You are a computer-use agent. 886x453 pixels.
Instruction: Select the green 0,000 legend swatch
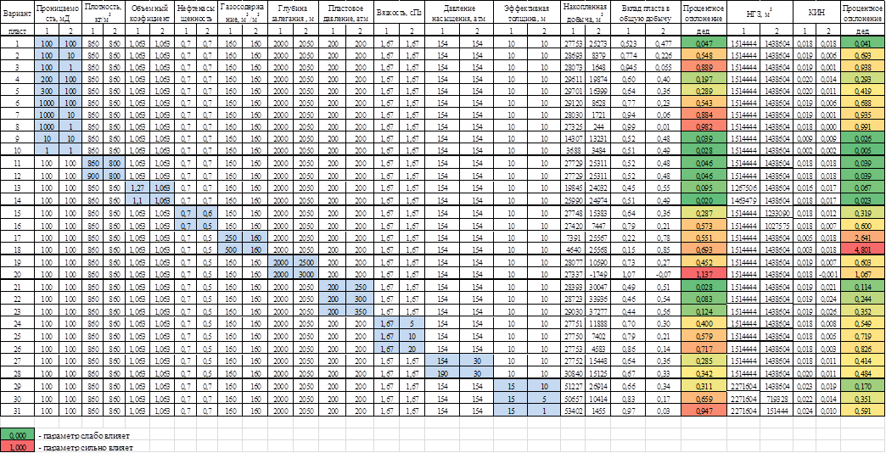18,436
